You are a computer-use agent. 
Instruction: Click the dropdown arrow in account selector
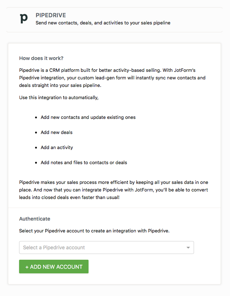point(188,248)
